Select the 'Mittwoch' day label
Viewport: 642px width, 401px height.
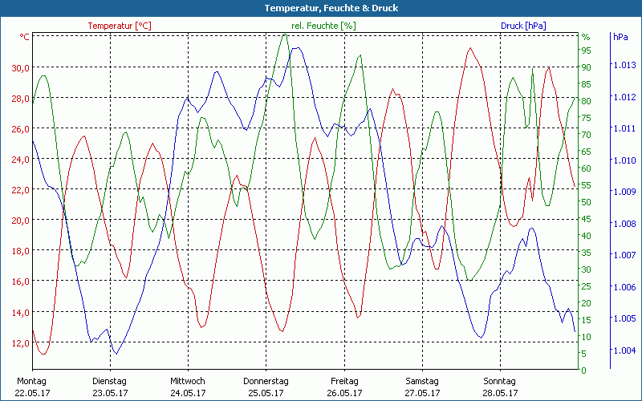point(188,381)
